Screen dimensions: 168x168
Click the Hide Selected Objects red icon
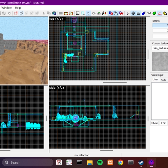[x=16, y=13]
